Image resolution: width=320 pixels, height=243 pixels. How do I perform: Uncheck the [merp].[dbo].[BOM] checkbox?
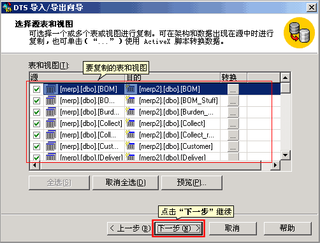pyautogui.click(x=36, y=89)
